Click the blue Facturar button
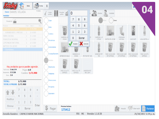The image size is (159, 119). point(148,109)
